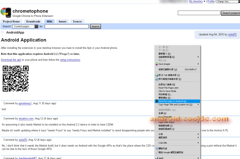
Task: Choose send link (E) menu entry
Action: click(177, 98)
